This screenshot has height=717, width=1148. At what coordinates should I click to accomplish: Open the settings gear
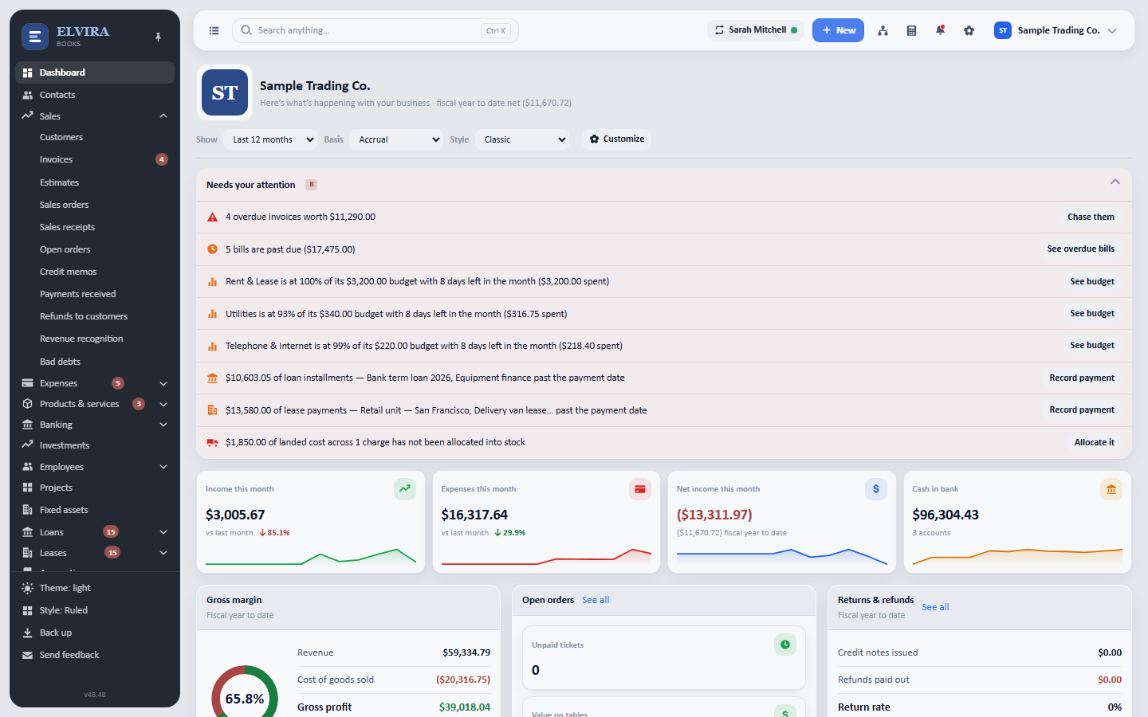(x=969, y=31)
